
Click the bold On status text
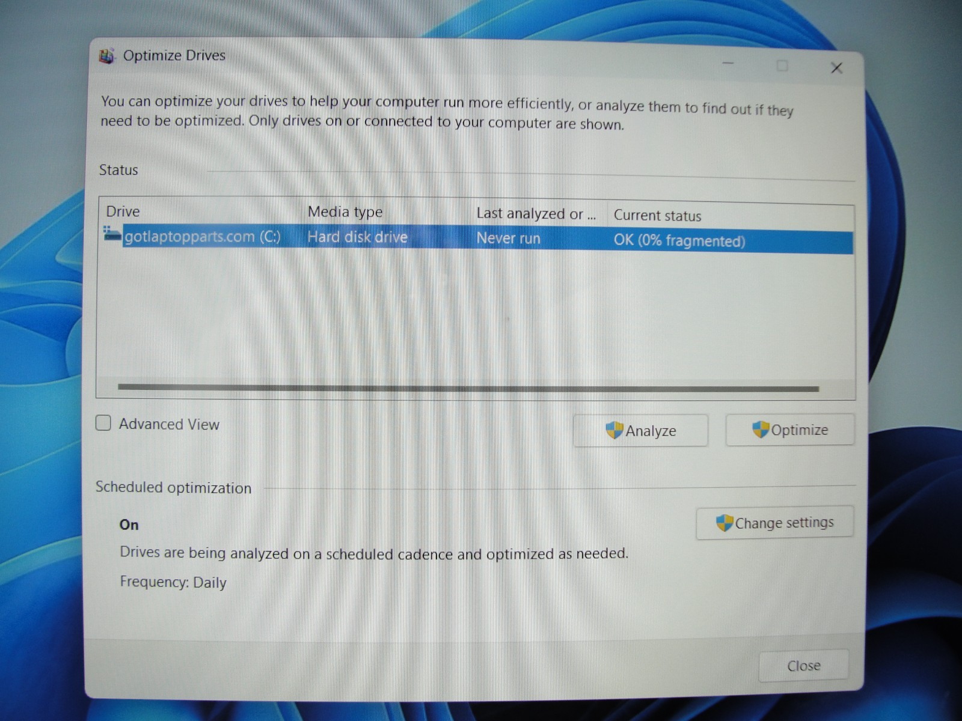tap(129, 525)
